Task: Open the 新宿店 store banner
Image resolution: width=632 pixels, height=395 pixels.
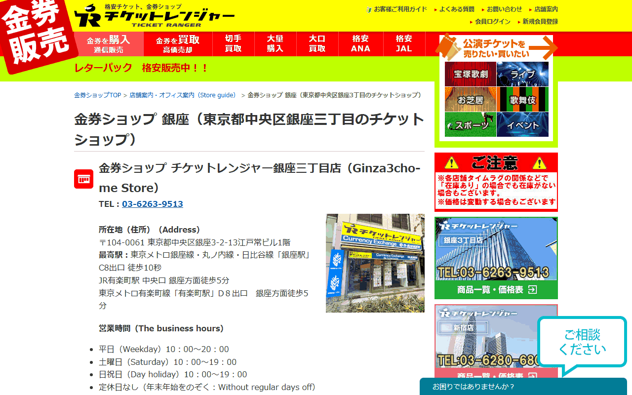Action: (x=496, y=342)
